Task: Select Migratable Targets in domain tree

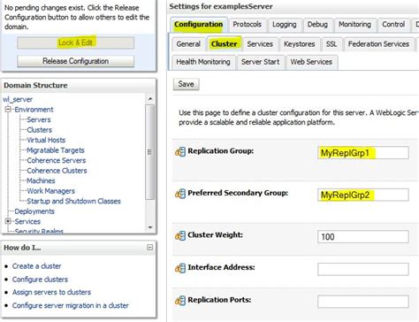Action: 56,150
